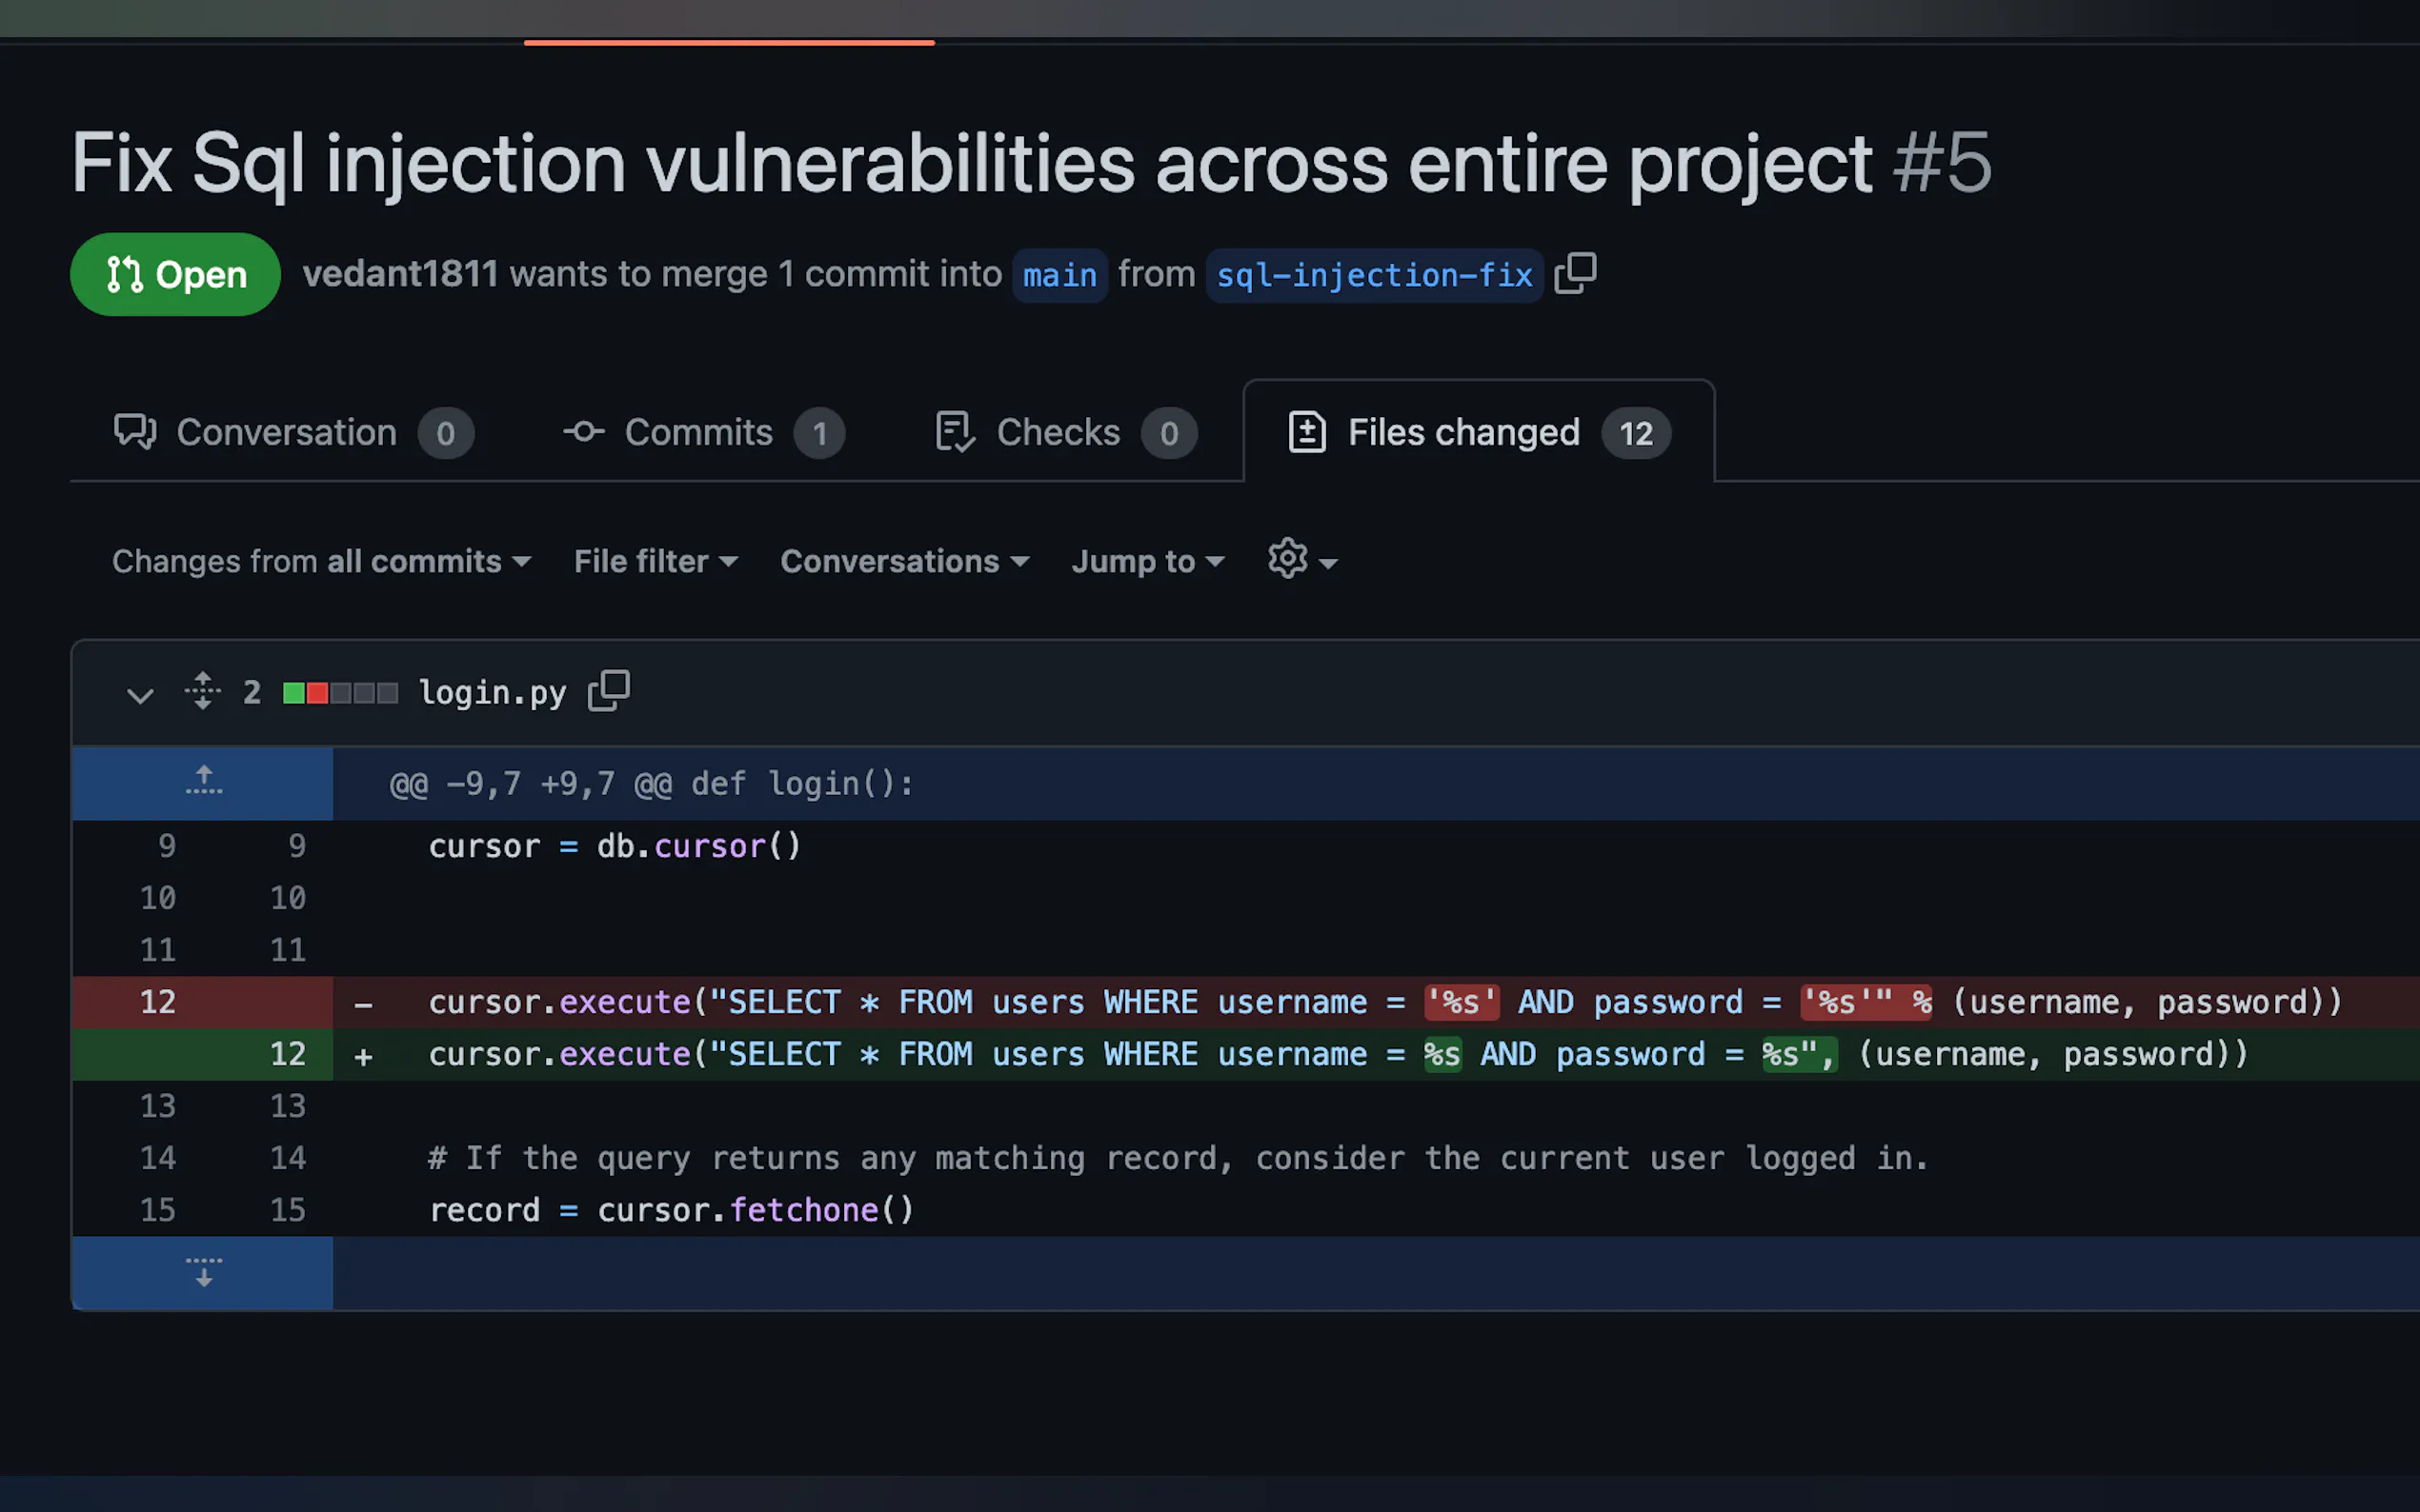2420x1512 pixels.
Task: Expand all lines of login.py diff
Action: pyautogui.click(x=202, y=691)
